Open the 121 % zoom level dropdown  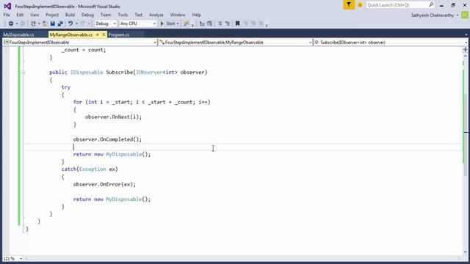13,258
